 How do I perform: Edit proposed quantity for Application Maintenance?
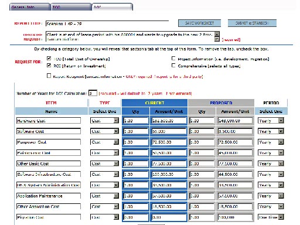(x=202, y=196)
